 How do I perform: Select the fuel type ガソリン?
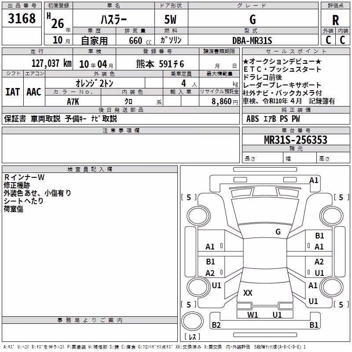coord(171,40)
